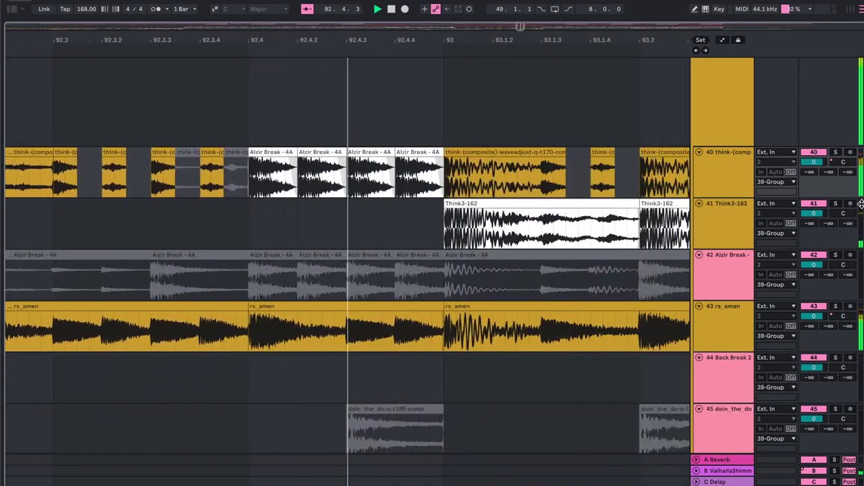
Task: Click the Set locator button
Action: (701, 40)
